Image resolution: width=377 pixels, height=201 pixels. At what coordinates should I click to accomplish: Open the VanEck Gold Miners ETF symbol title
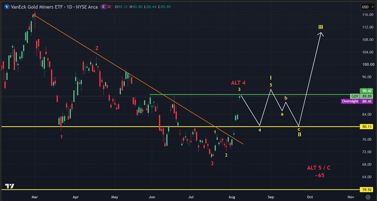[x=54, y=7]
